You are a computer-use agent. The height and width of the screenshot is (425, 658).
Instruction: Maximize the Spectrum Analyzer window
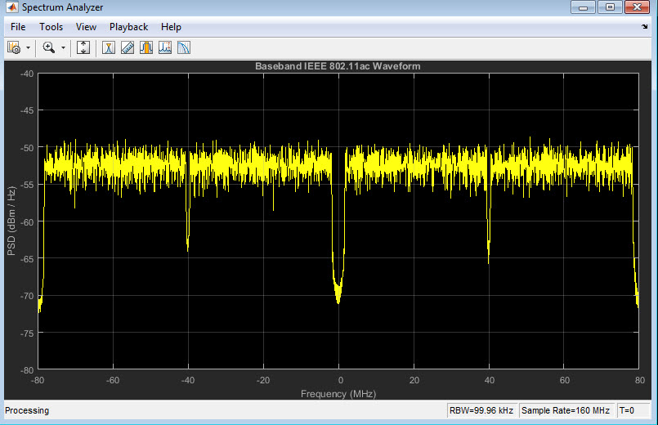(609, 8)
